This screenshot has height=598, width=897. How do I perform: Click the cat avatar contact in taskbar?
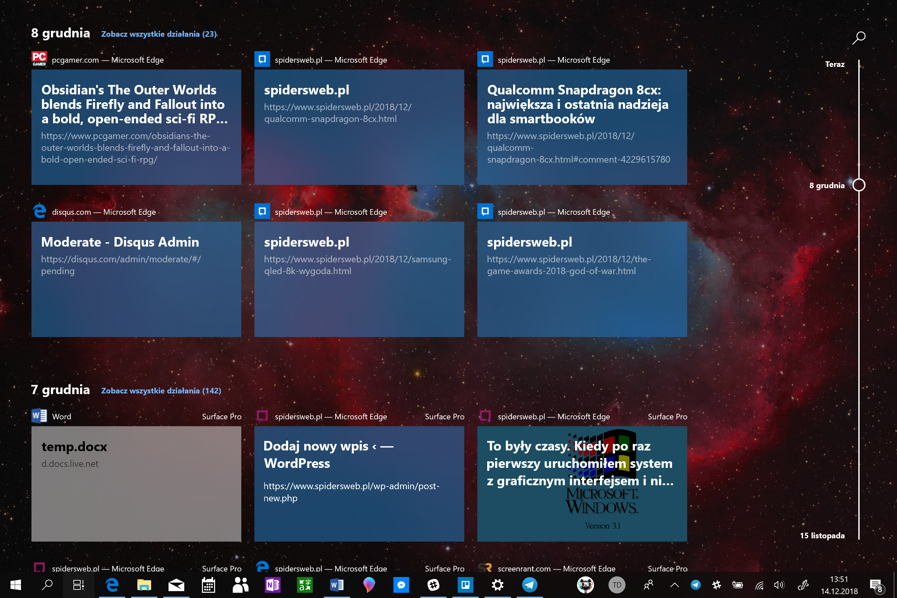tap(585, 585)
